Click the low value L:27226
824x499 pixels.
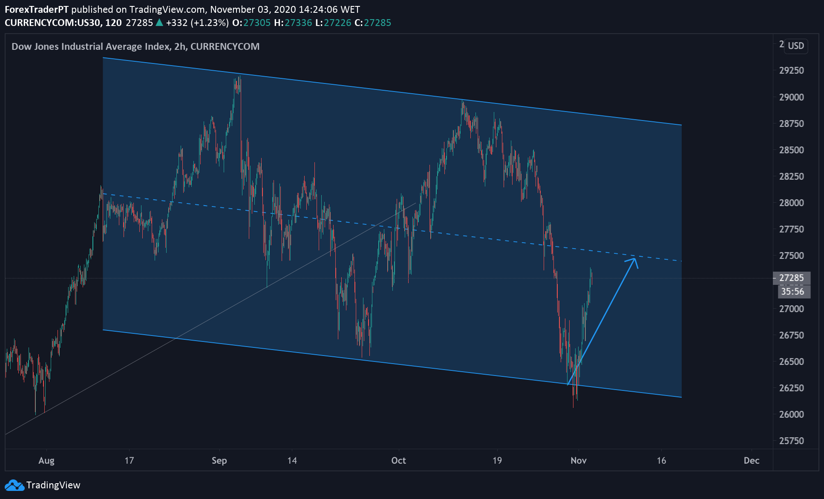pyautogui.click(x=333, y=23)
